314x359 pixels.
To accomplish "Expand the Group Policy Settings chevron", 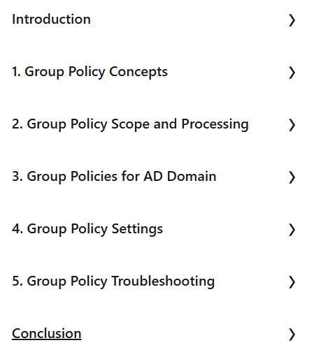I will 292,230.
